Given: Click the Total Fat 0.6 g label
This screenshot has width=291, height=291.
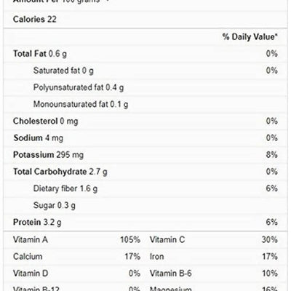Looking at the screenshot, I should pos(40,54).
